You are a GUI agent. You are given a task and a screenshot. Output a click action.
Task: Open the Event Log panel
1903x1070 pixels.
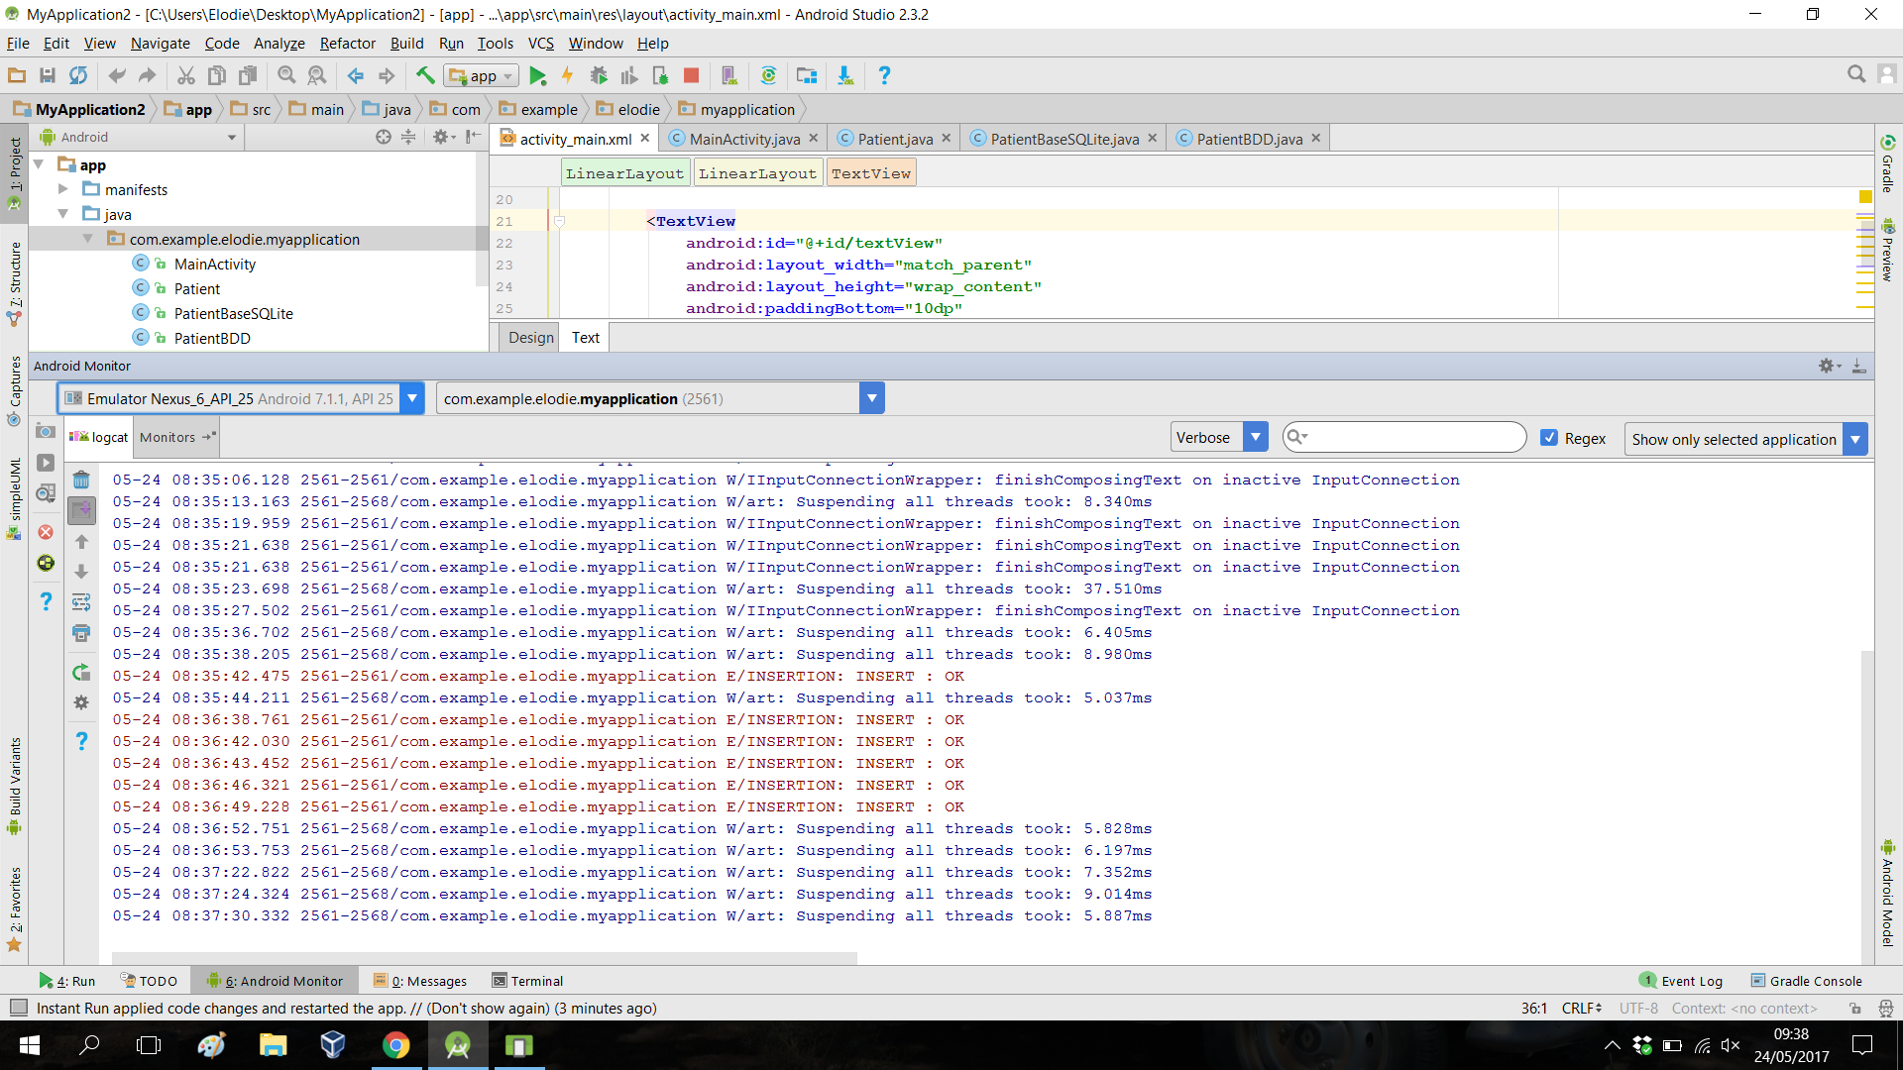pyautogui.click(x=1682, y=981)
